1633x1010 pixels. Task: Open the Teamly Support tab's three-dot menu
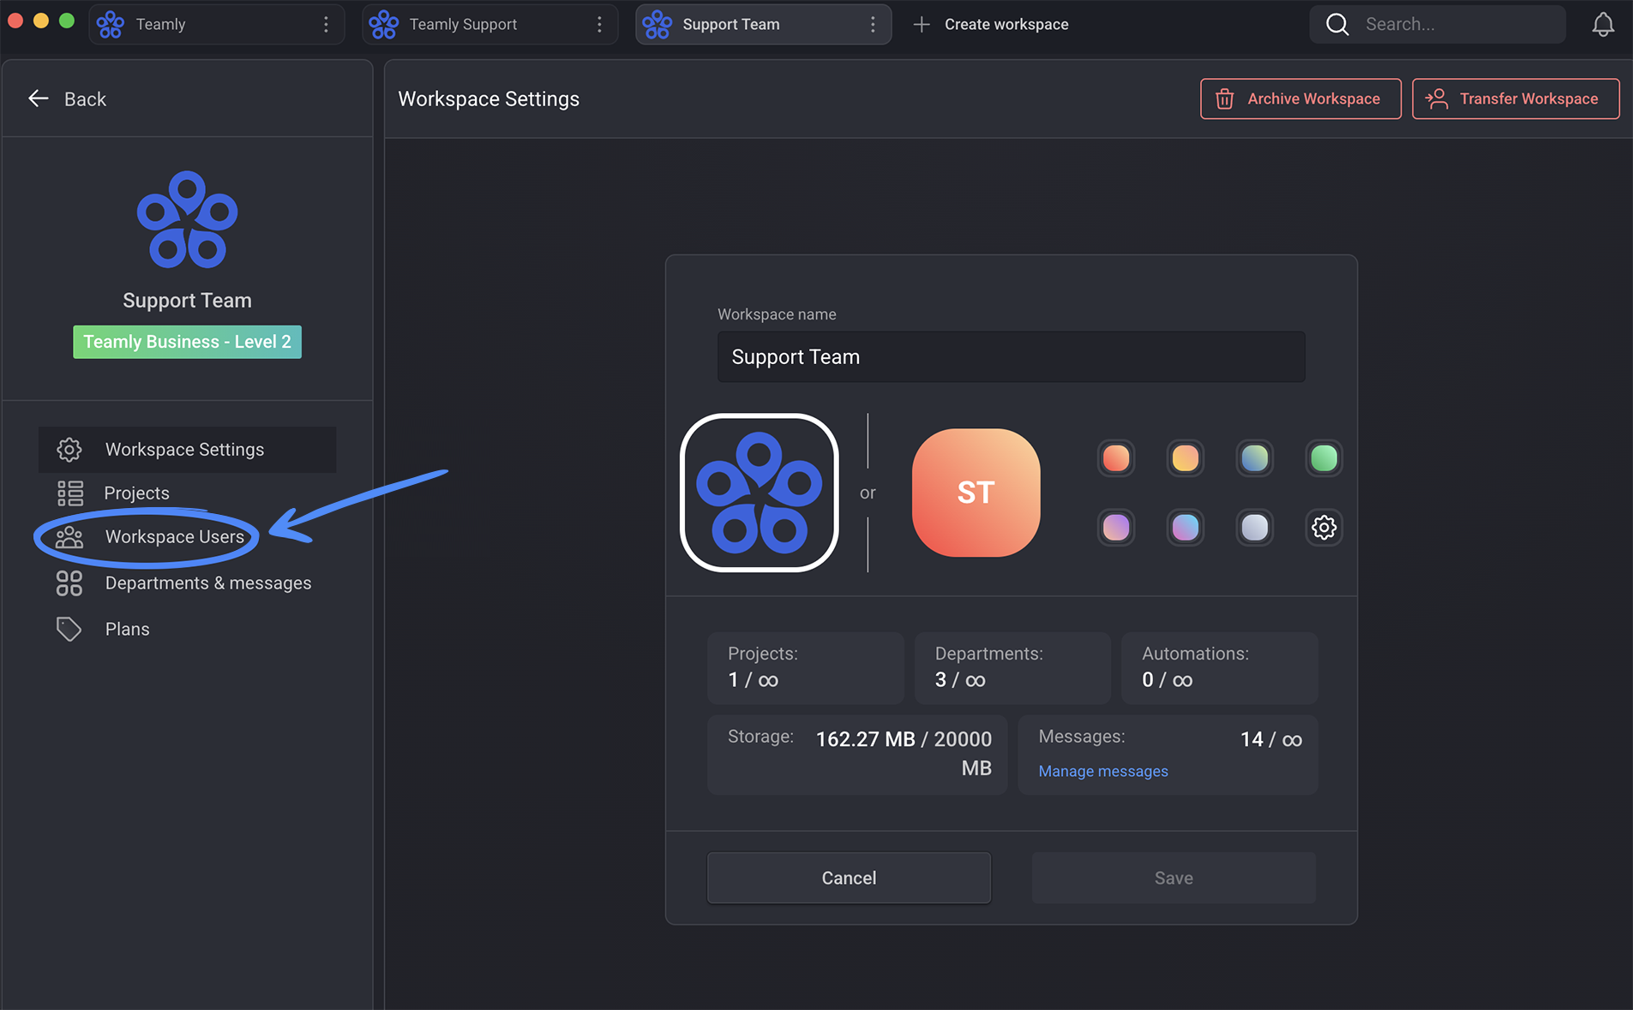(x=599, y=24)
